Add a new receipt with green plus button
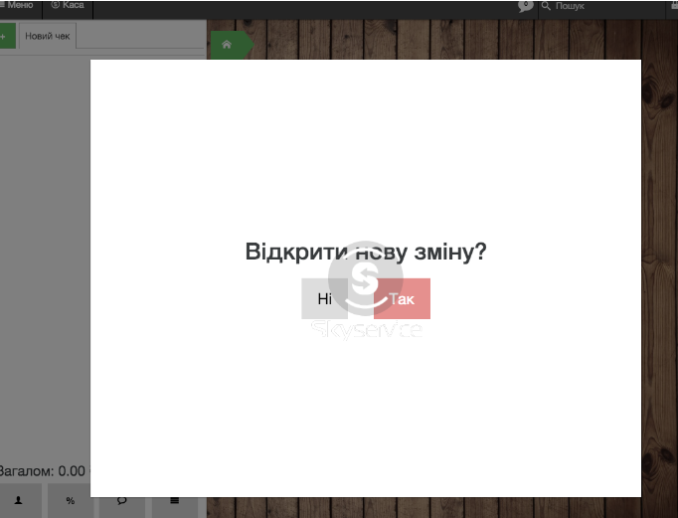Screen dimensions: 678x518 [x=4, y=37]
